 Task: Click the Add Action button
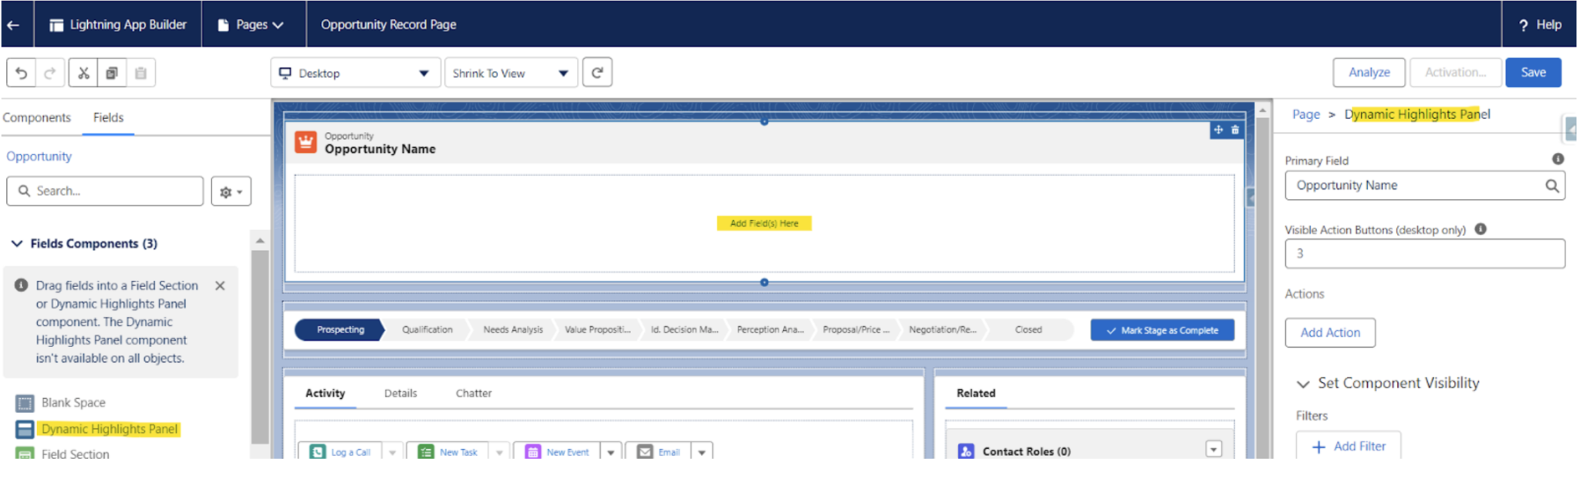pos(1329,332)
